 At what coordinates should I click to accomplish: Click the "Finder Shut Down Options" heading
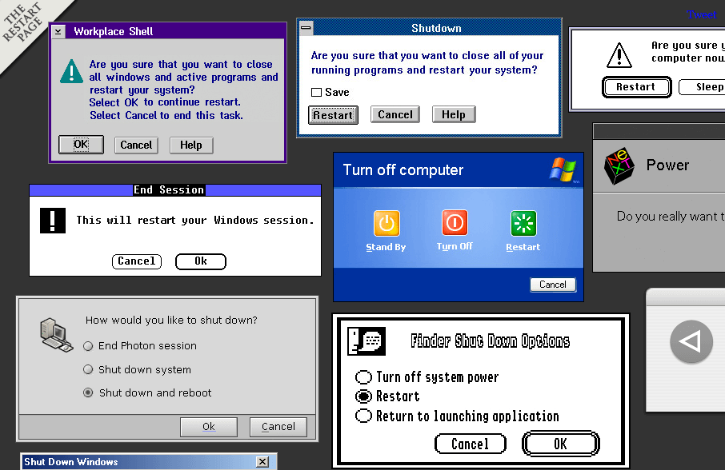tap(490, 341)
